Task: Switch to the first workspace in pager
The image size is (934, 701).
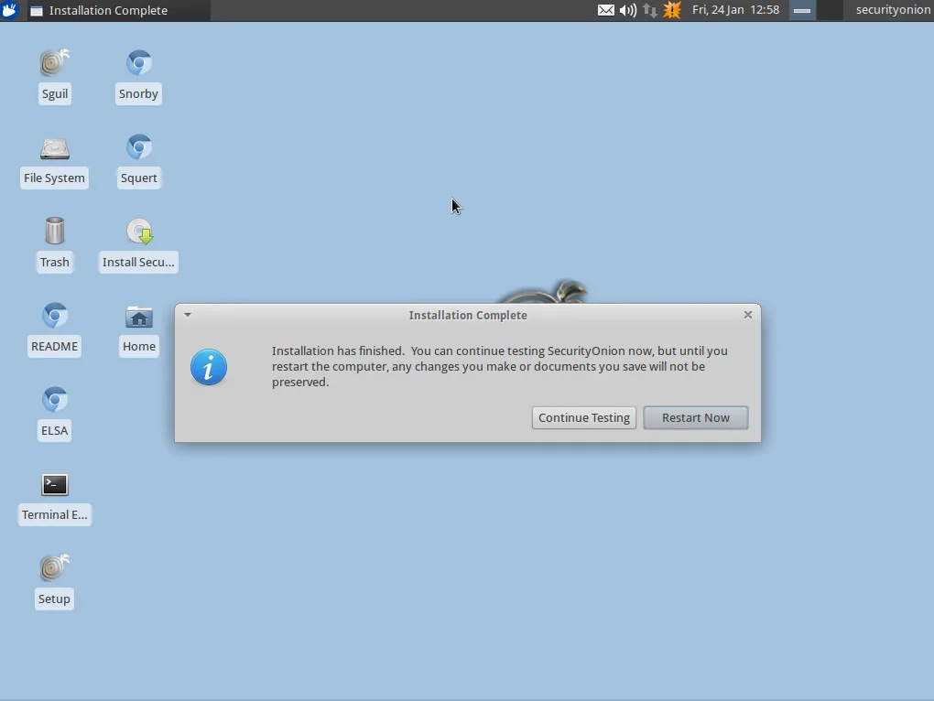Action: pyautogui.click(x=802, y=10)
